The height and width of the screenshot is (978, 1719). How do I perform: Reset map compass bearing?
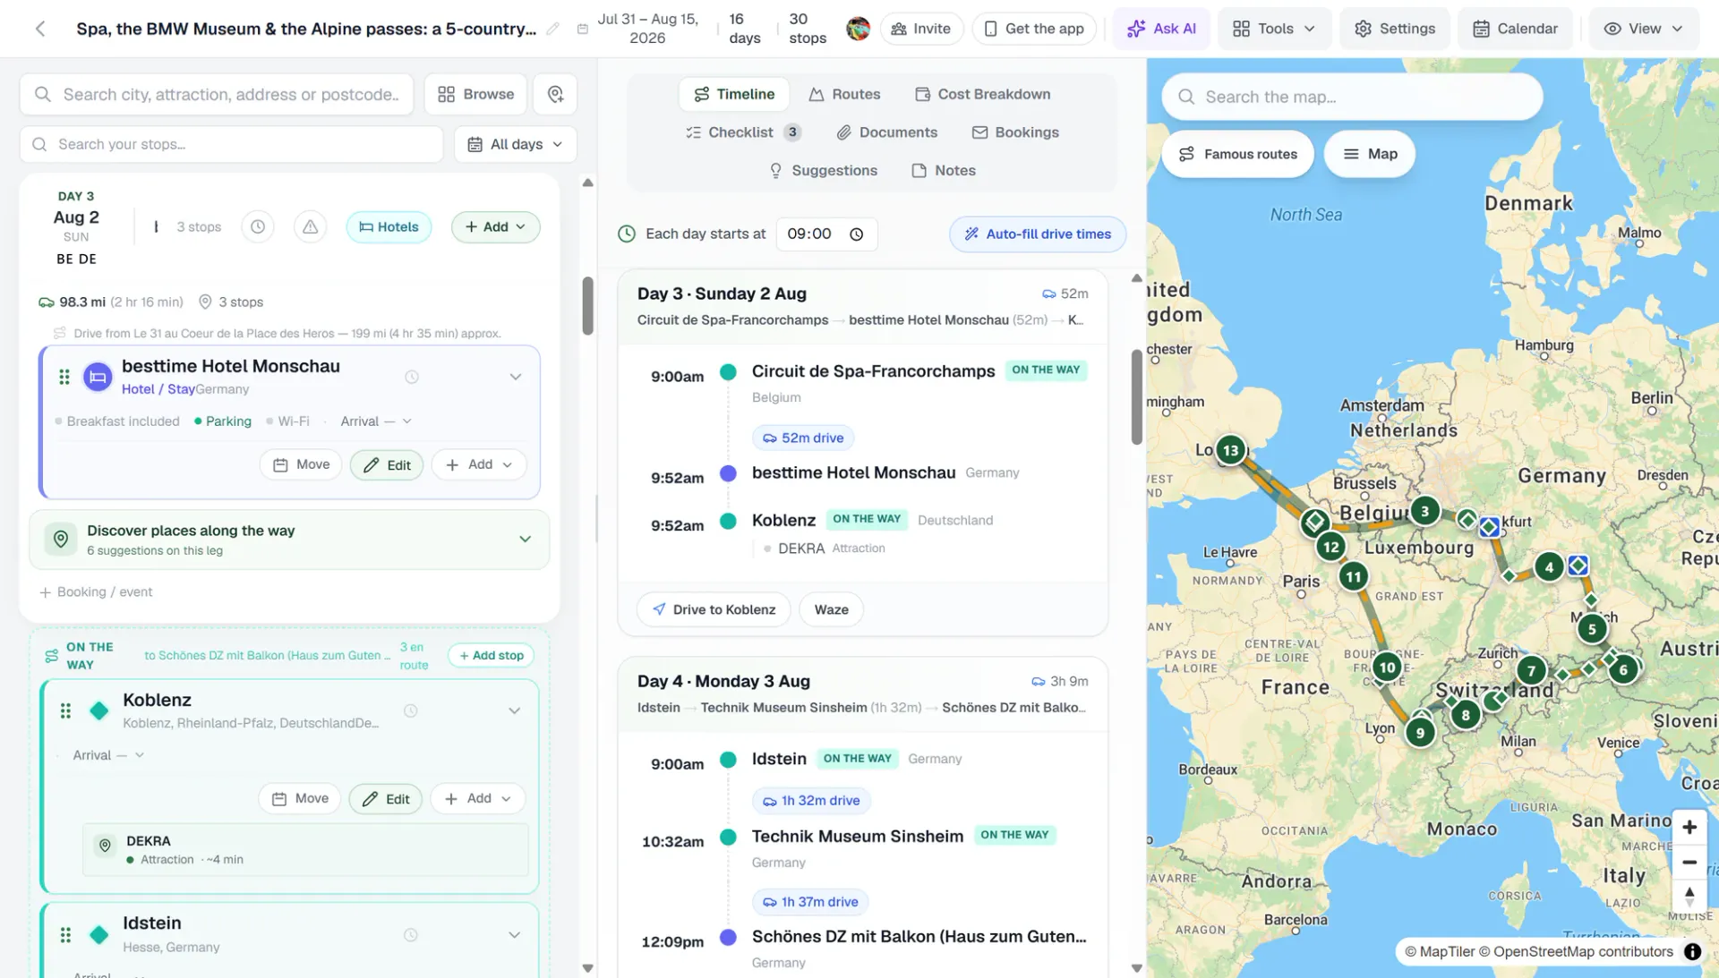(x=1689, y=896)
